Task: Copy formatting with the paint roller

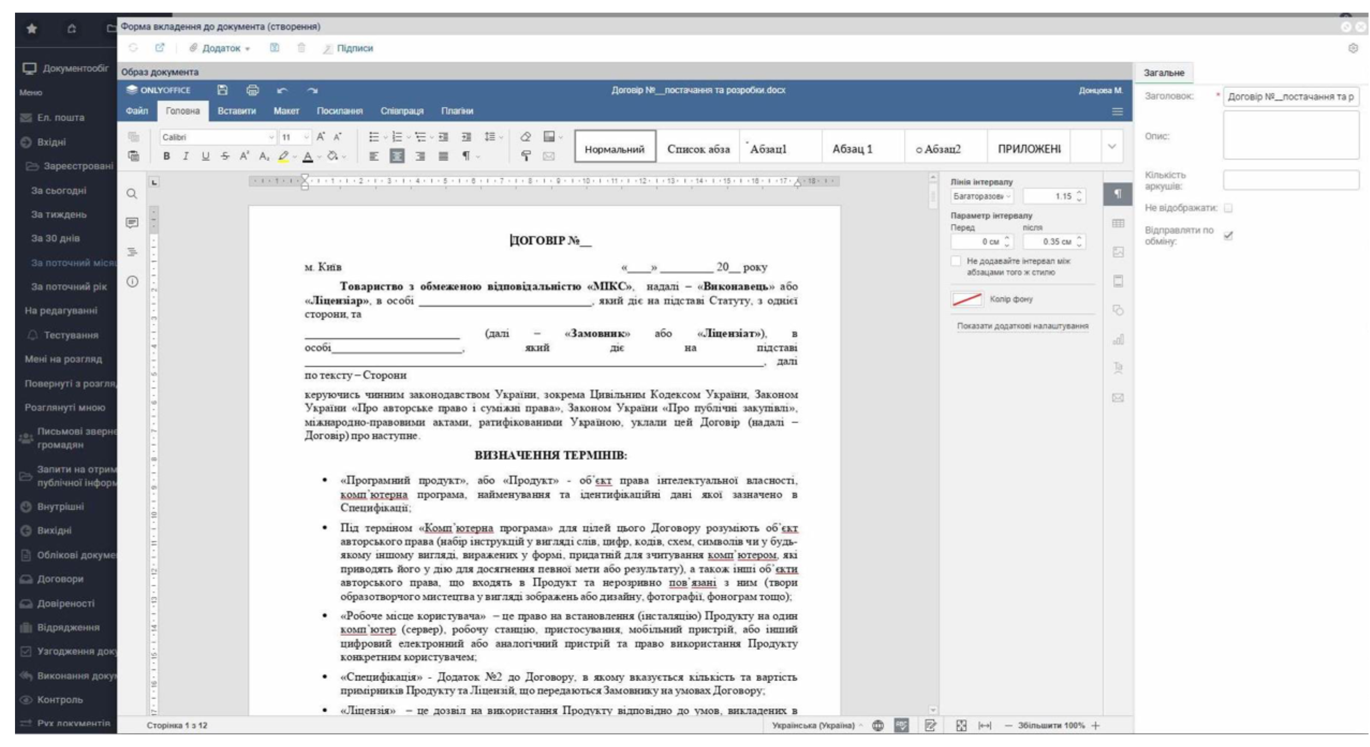Action: (526, 156)
